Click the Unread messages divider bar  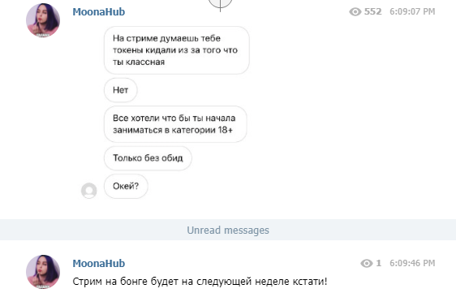click(228, 230)
